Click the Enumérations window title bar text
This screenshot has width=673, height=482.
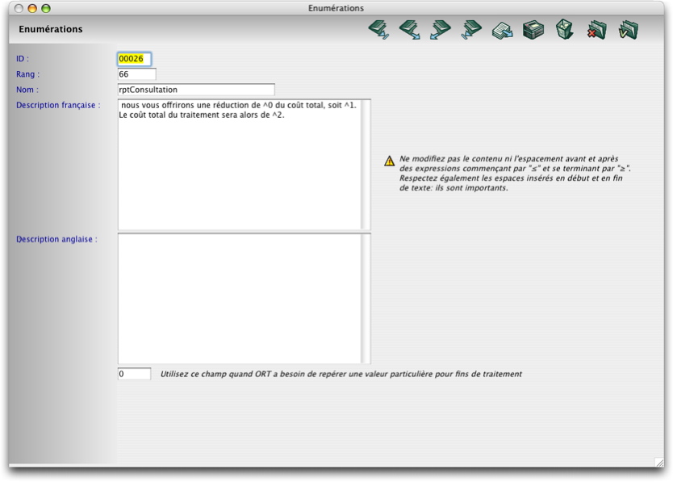click(x=336, y=8)
